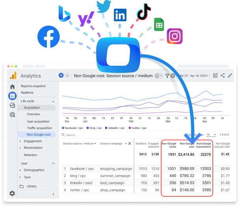Click the Bing logo icon
This screenshot has width=240, height=207.
pyautogui.click(x=65, y=14)
